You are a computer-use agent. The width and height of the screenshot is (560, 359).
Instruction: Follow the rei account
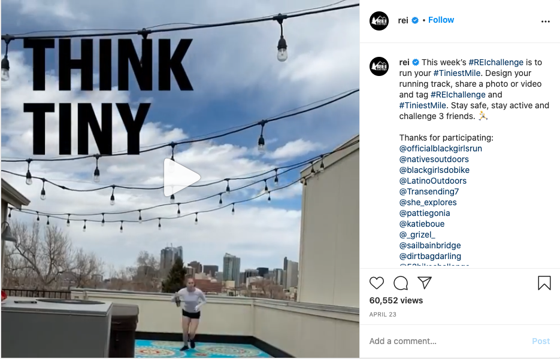[x=441, y=20]
